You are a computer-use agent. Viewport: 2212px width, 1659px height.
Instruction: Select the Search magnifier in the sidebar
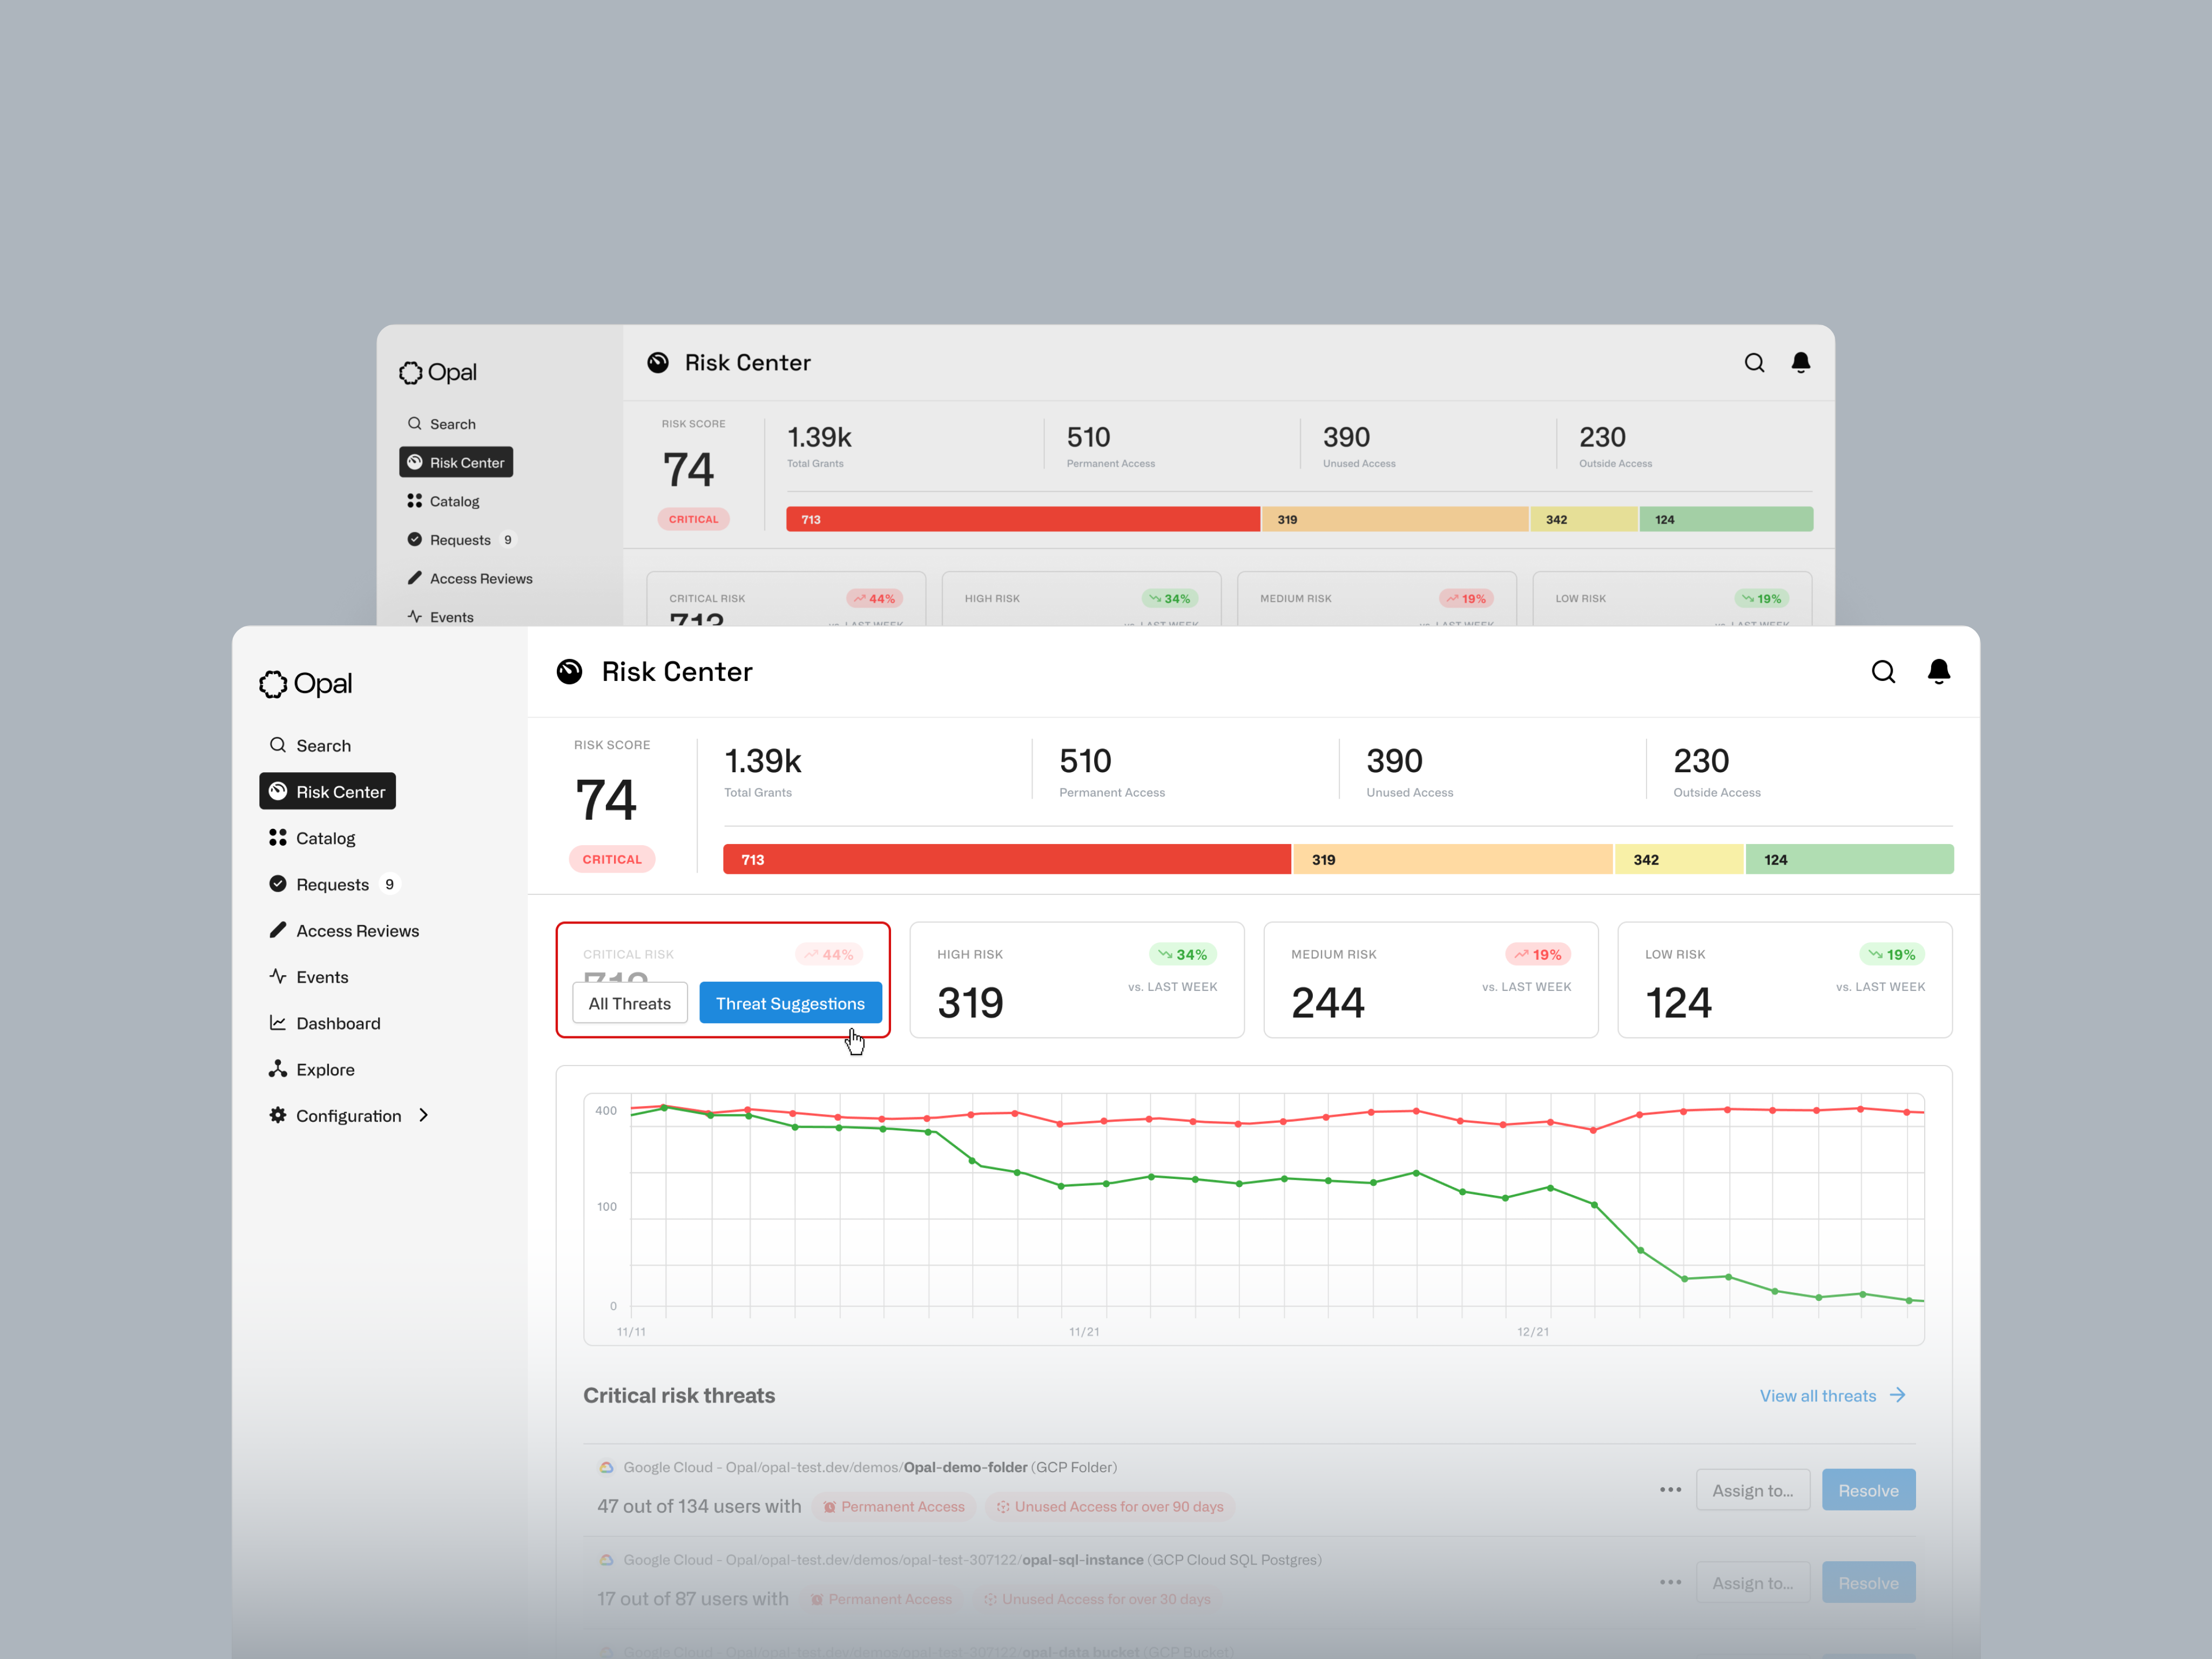tap(277, 745)
